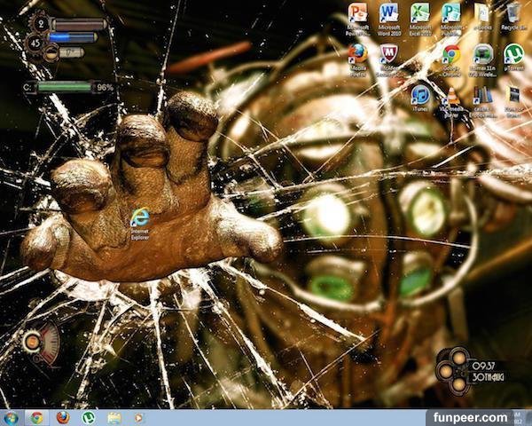Click the Firefox taskbar icon

point(62,417)
